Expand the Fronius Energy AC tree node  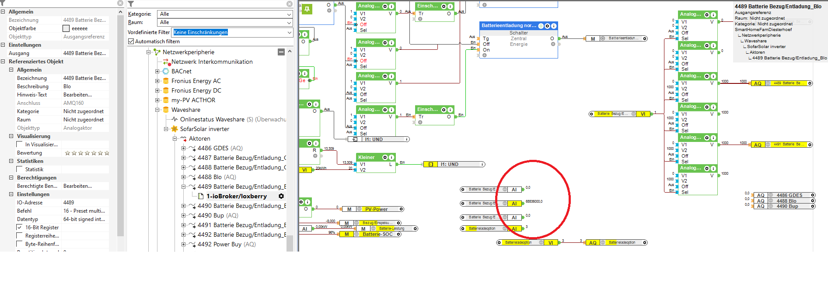tap(157, 81)
